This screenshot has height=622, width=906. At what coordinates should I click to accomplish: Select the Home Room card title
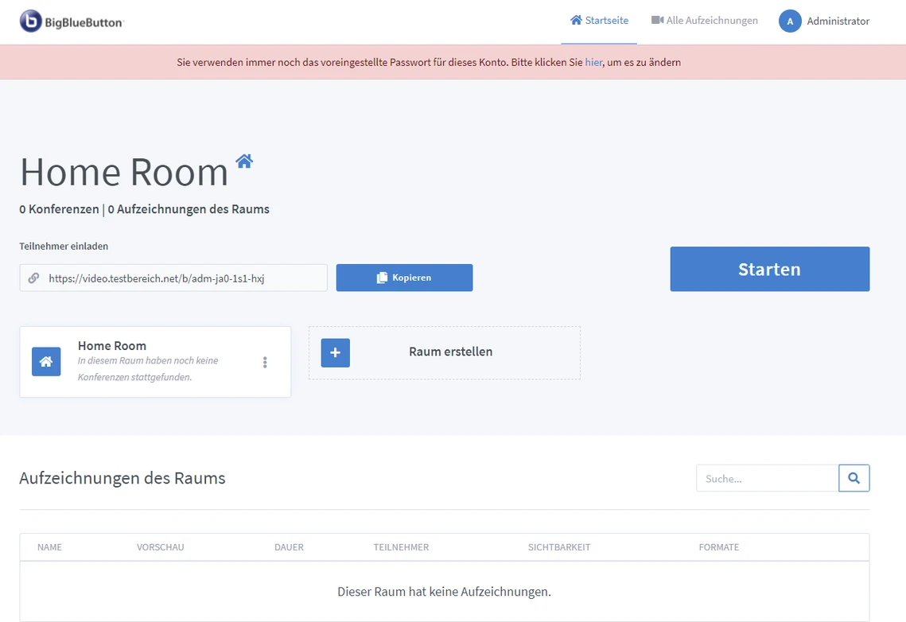tap(112, 346)
